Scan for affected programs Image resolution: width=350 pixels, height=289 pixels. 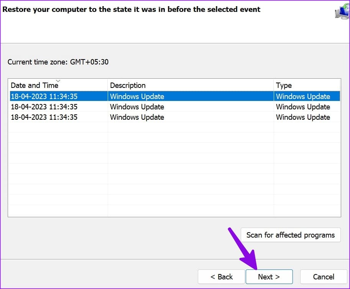pos(291,235)
